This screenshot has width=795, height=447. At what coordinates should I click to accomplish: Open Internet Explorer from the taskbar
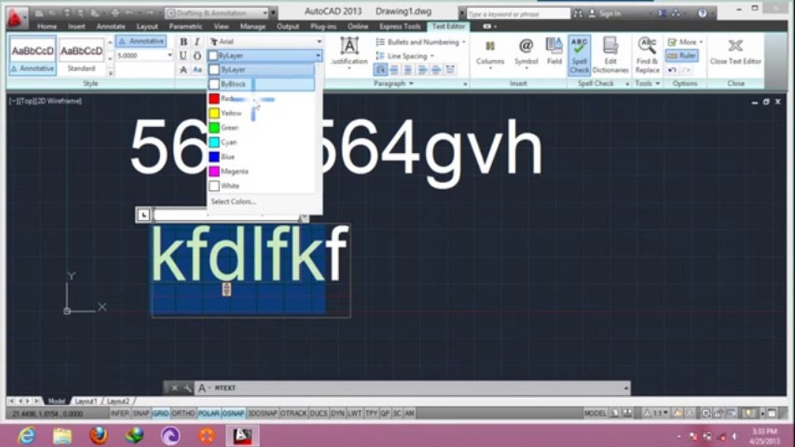[x=26, y=436]
